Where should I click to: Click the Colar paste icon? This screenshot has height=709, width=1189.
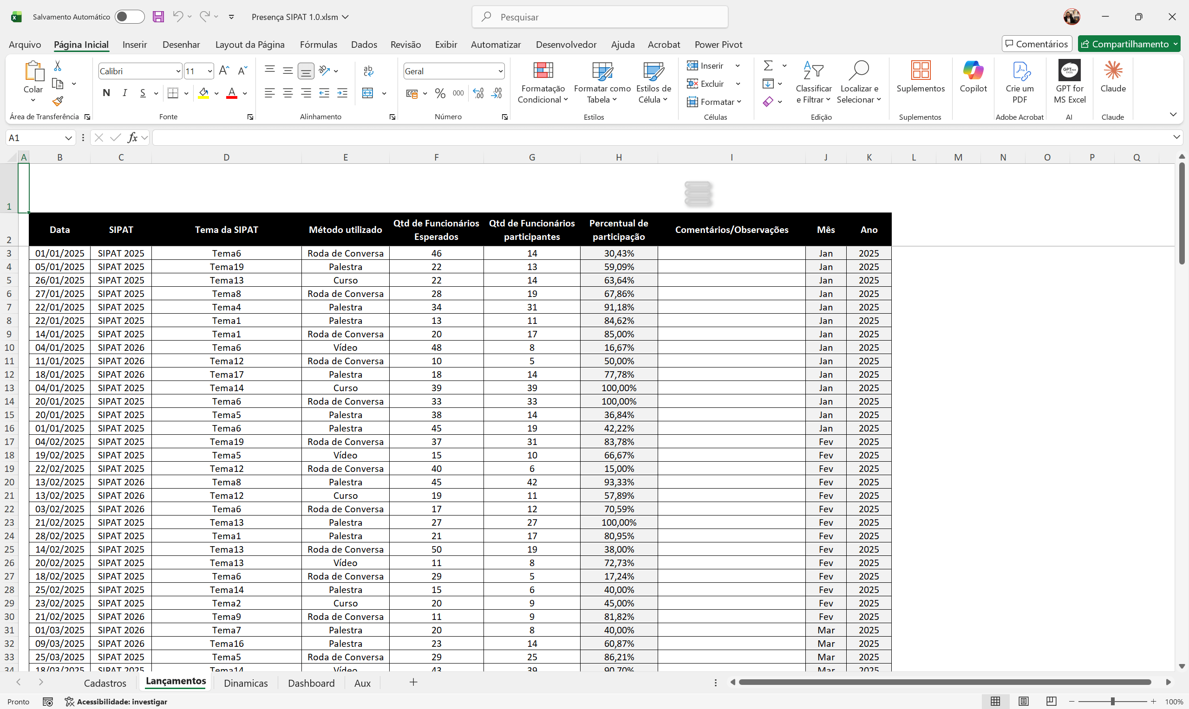33,71
